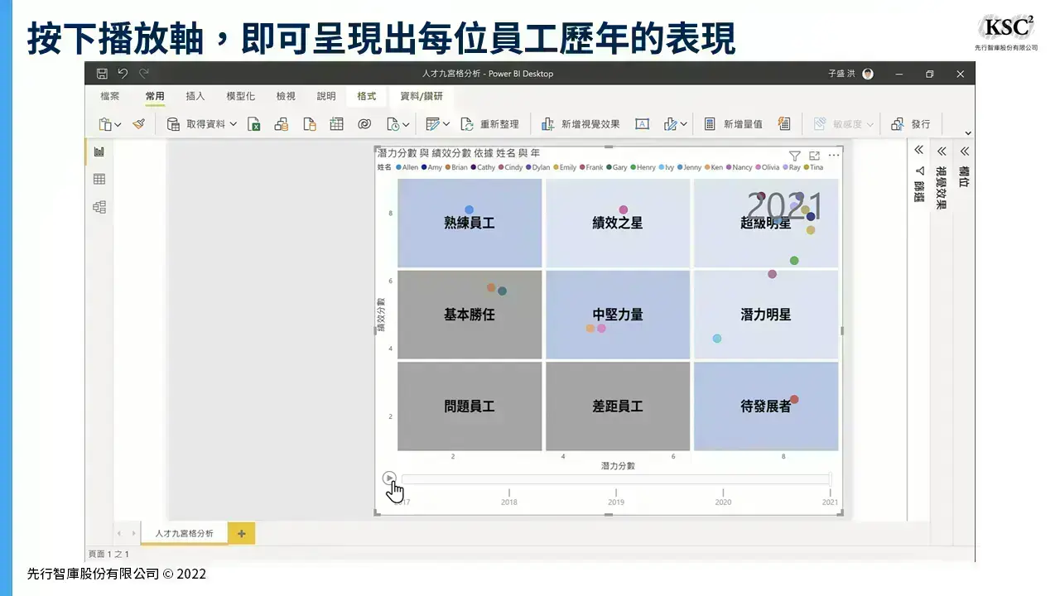Click the 重新整理 refresh button
Screen dimensions: 1060x596
489,124
